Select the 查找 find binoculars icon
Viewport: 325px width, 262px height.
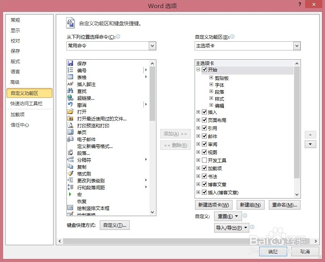[x=70, y=91]
